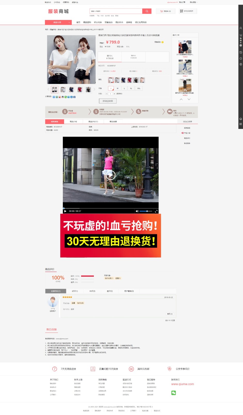Click the QR code icon at sidebar bottom

tap(241, 124)
